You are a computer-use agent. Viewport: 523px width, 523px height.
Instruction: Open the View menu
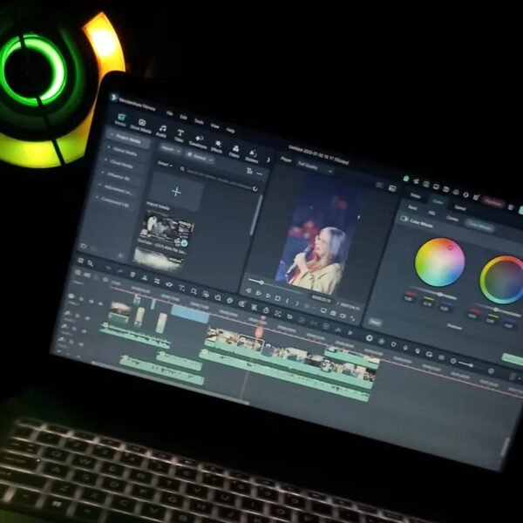pyautogui.click(x=215, y=126)
